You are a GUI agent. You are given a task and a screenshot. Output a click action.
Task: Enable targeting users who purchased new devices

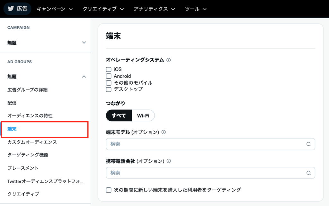tap(109, 190)
